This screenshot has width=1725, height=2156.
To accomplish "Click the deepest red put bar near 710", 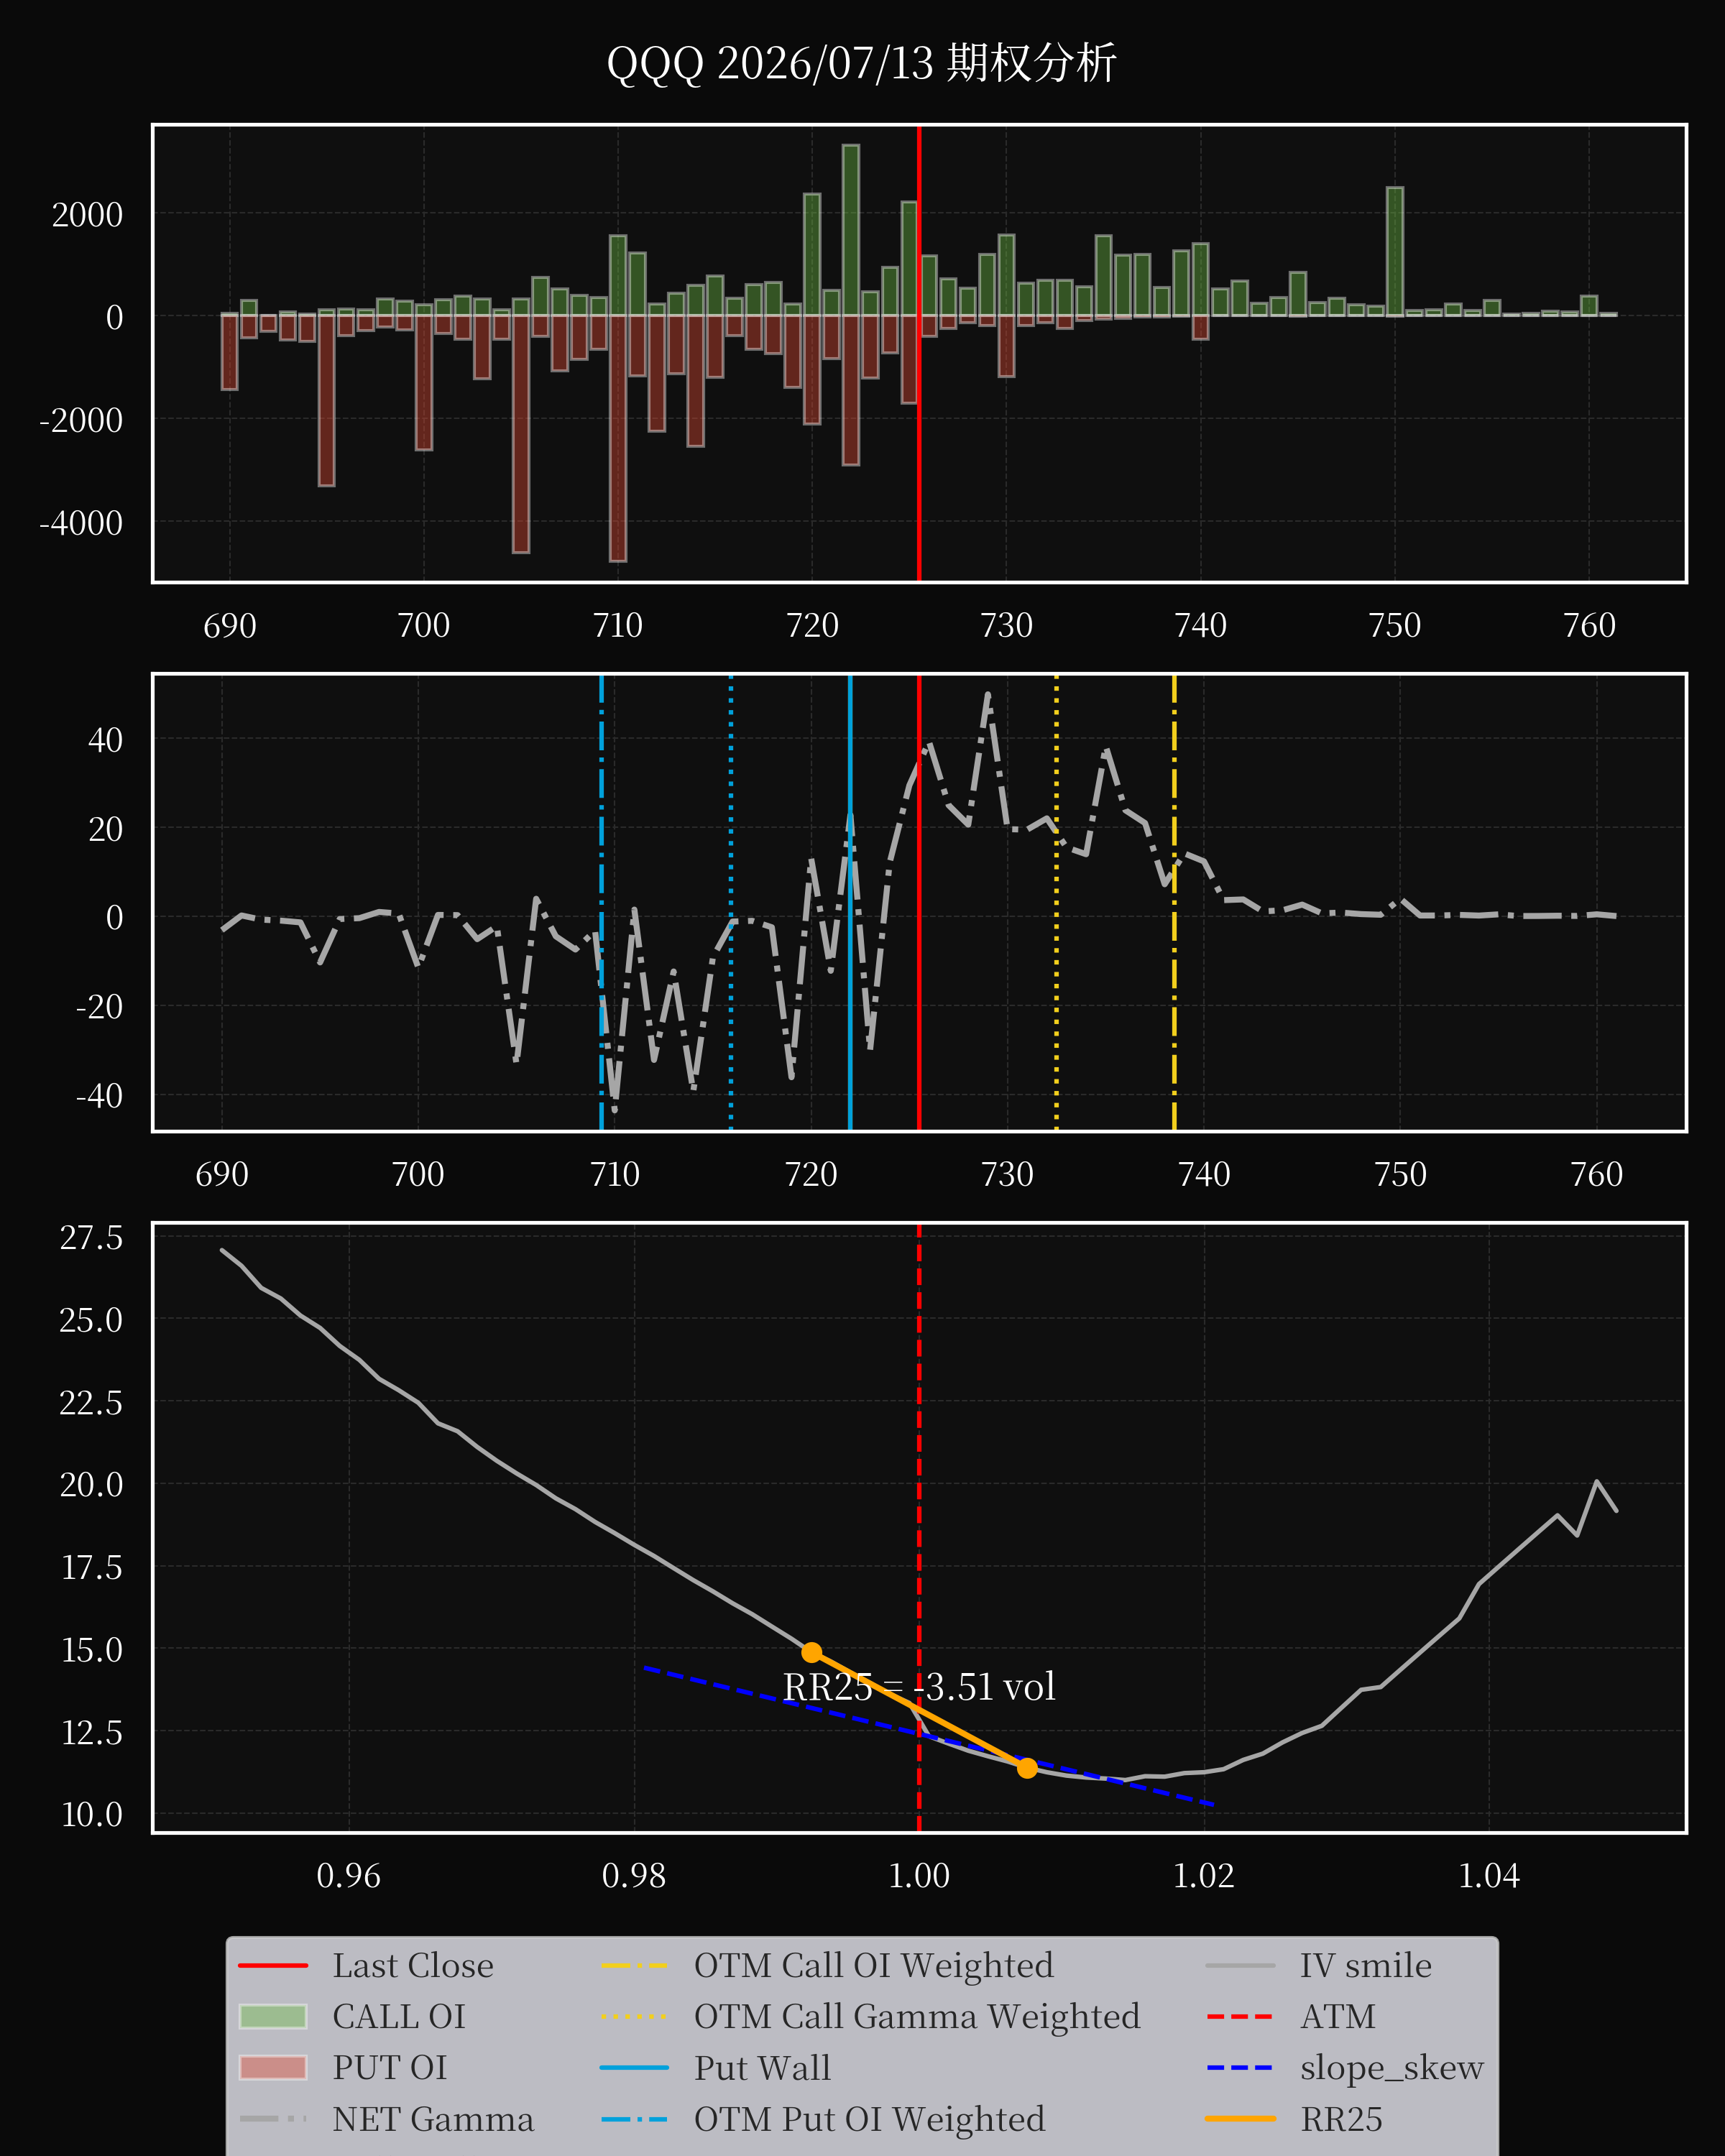I will click(x=618, y=438).
